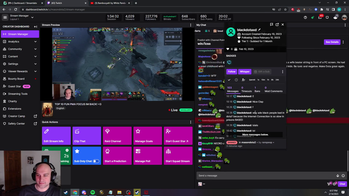Viewport: 349px width, 196px height.
Task: Click the Send a message input
Action: pyautogui.click(x=266, y=175)
